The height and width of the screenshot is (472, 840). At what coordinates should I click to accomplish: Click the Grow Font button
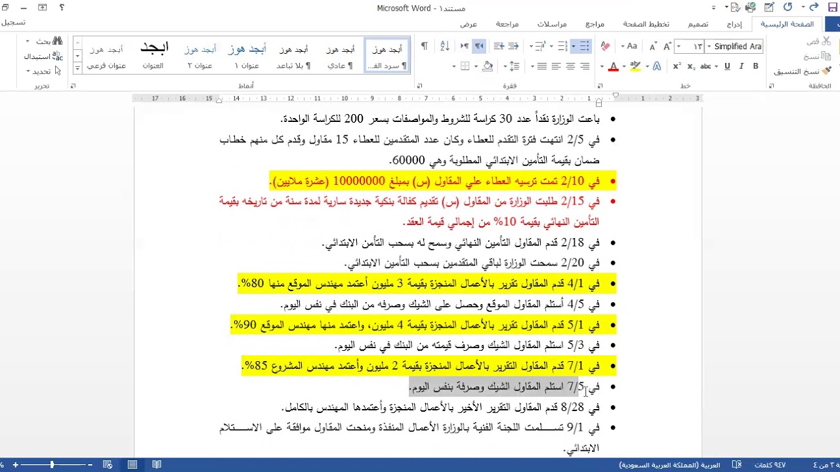(x=667, y=46)
